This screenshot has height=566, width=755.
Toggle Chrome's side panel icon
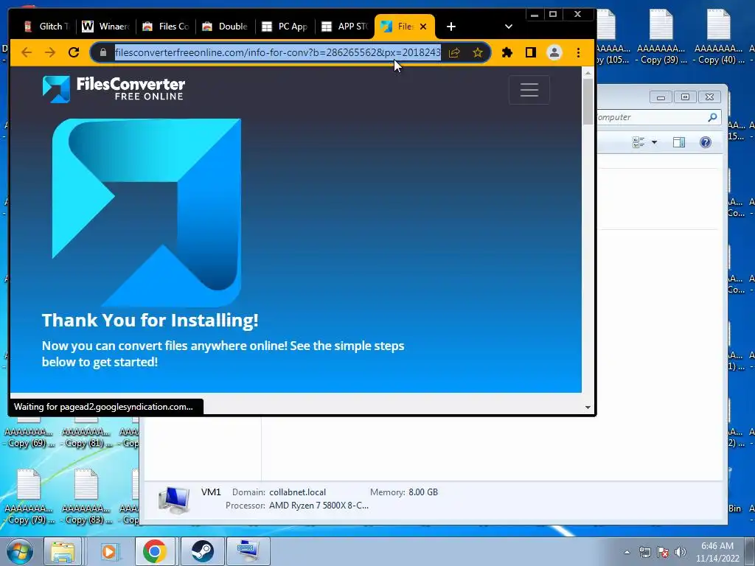tap(531, 52)
